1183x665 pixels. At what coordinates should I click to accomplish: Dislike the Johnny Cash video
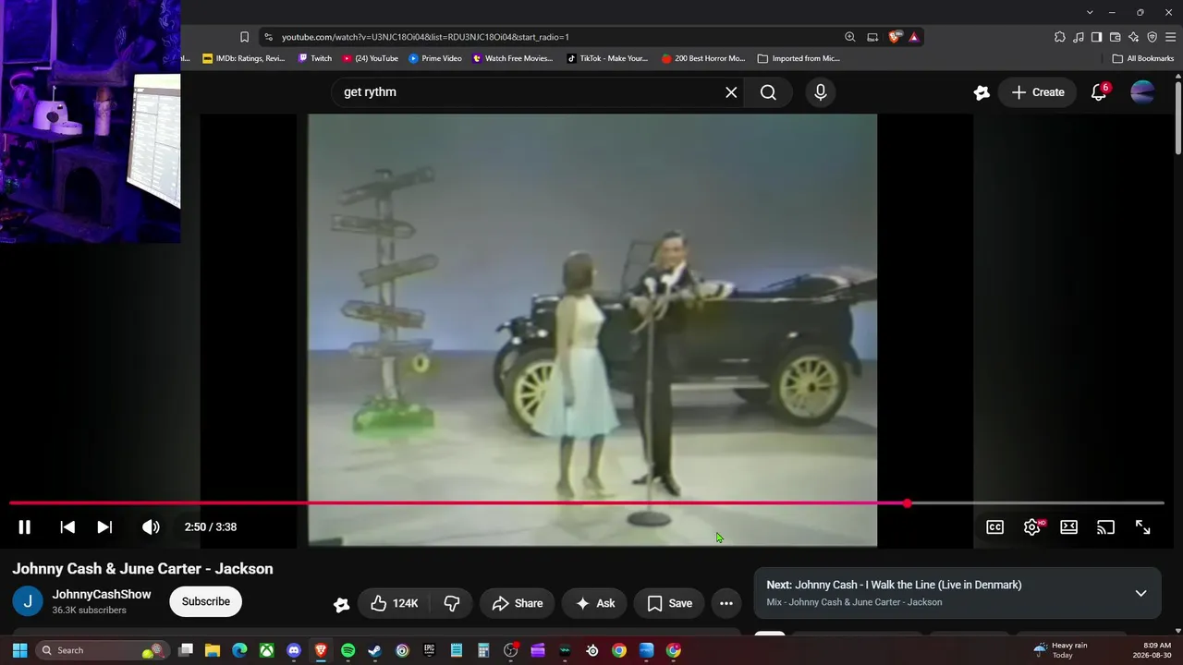tap(452, 603)
